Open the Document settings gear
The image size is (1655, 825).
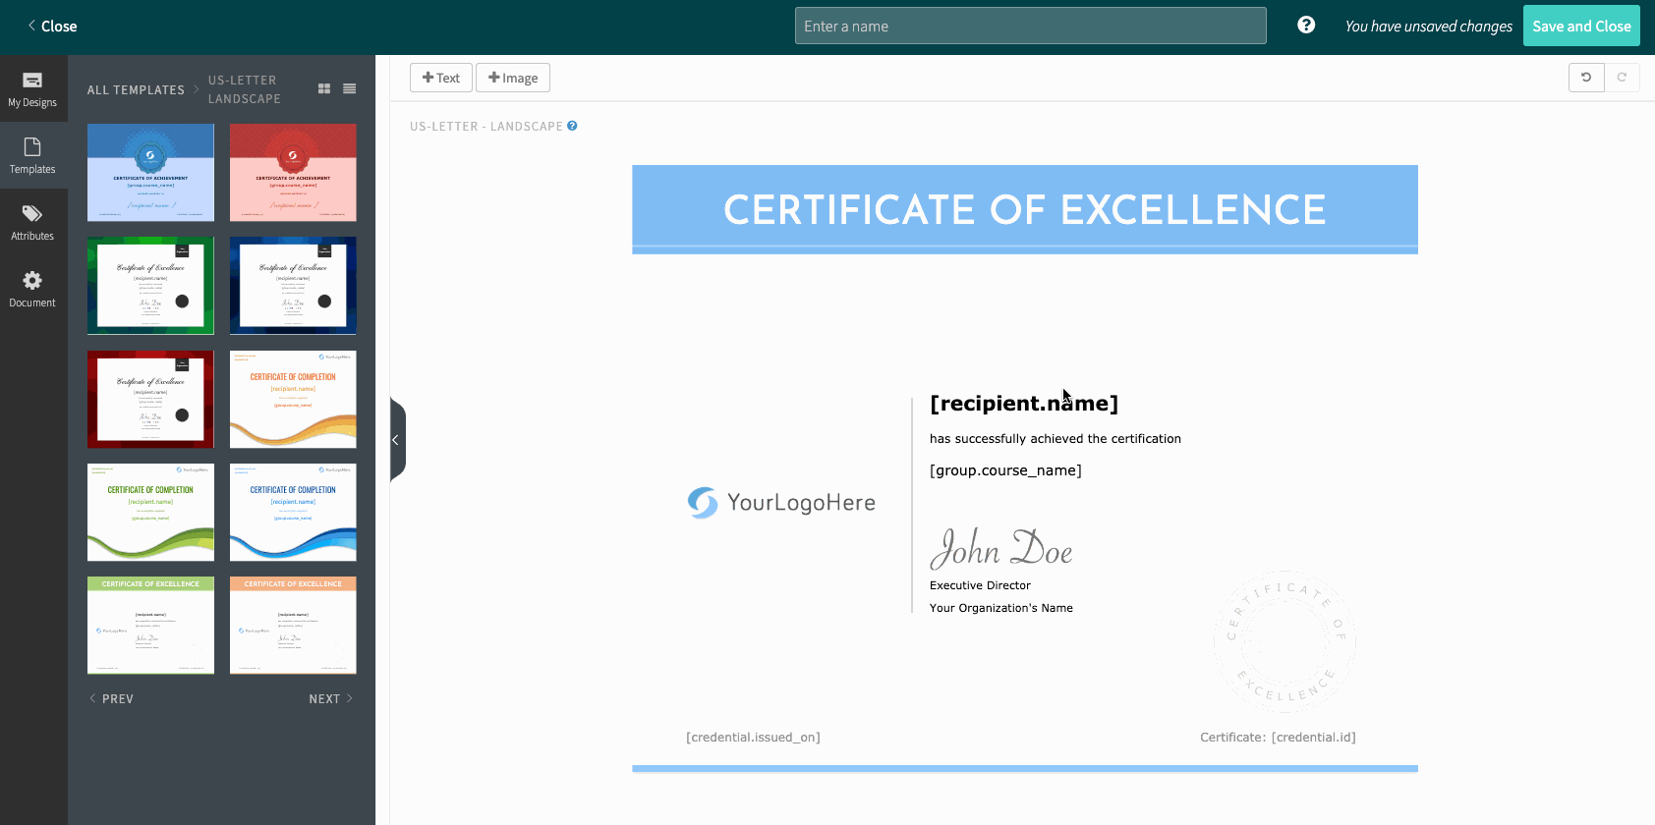pos(32,289)
